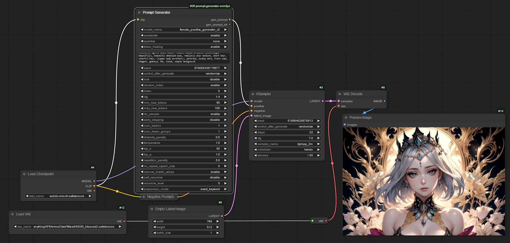Click the VAE reroute node near Preview Image
Viewport: 510px width, 243px height.
319,221
